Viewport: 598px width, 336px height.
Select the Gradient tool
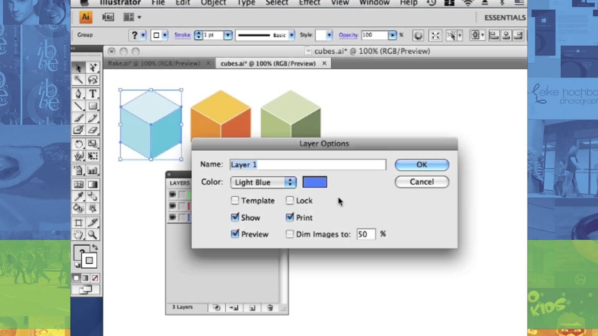pyautogui.click(x=93, y=184)
